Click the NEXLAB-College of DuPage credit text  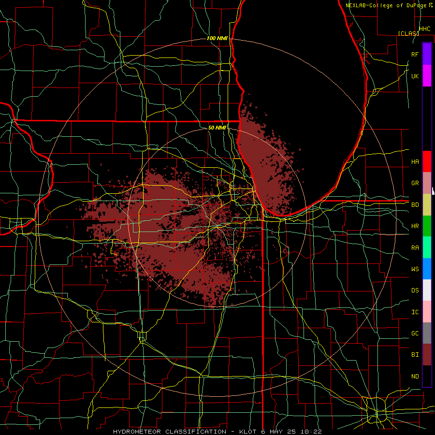click(386, 5)
